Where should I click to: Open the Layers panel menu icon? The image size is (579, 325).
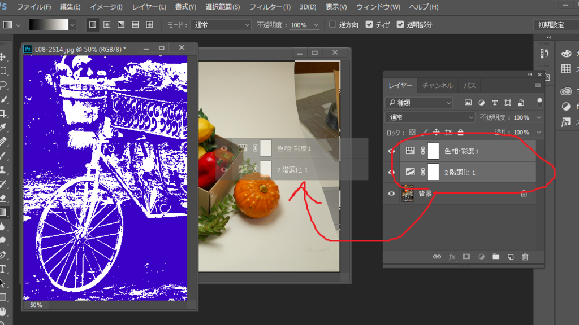[538, 86]
